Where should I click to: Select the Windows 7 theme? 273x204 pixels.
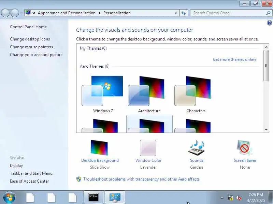tap(103, 95)
